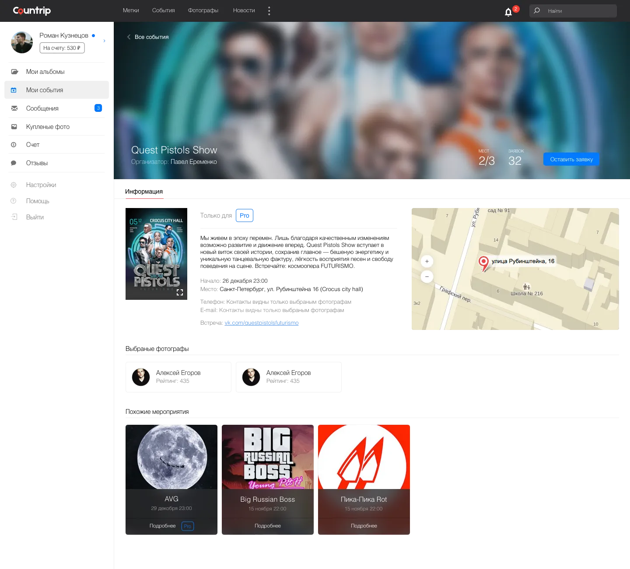Open the Сообщения messages envelope icon
The image size is (630, 569).
point(14,108)
